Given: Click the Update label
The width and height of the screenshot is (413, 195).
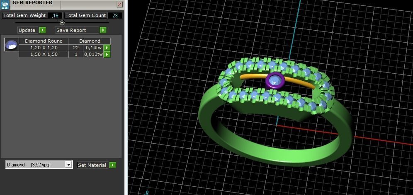Looking at the screenshot, I should coord(27,30).
